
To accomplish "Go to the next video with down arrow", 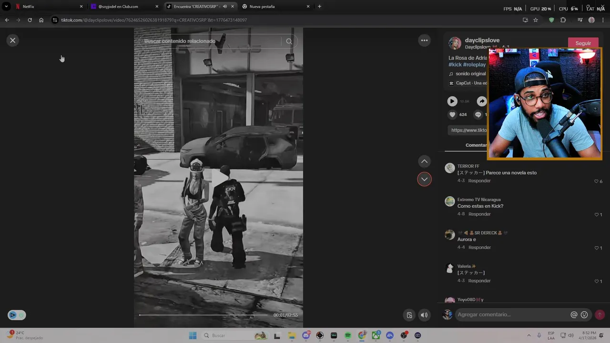I will [424, 179].
